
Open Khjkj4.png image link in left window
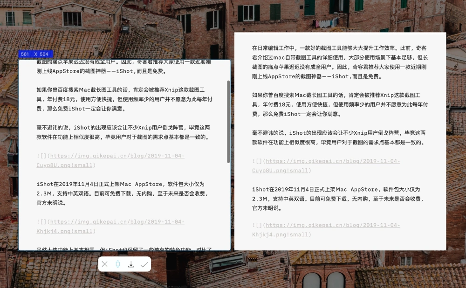(110, 226)
